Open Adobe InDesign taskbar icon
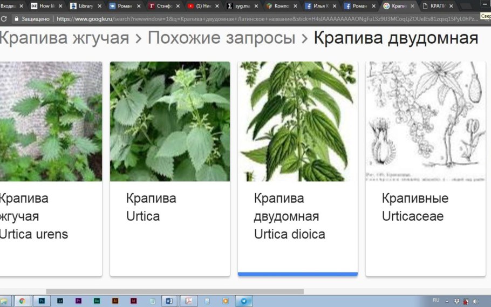 pyautogui.click(x=133, y=301)
